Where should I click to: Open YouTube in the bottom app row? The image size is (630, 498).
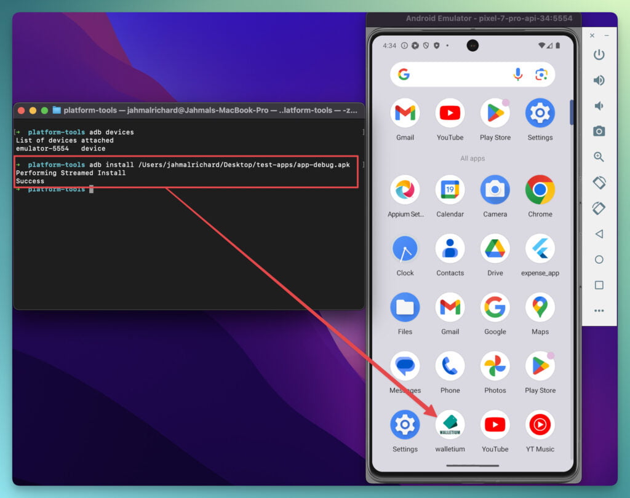point(495,425)
